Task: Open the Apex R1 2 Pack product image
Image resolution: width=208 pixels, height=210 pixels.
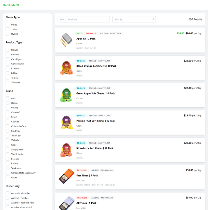Action: tap(66, 40)
